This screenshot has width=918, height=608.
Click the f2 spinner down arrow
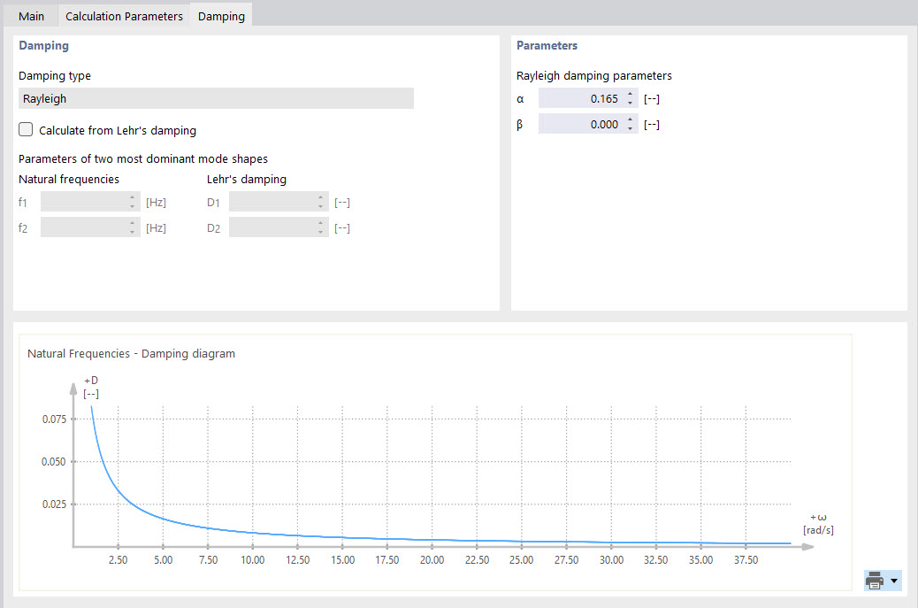131,231
